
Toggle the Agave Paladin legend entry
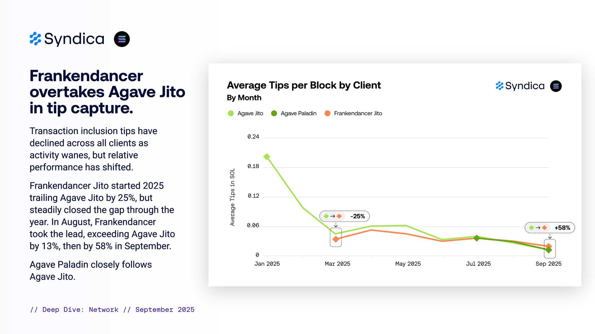[298, 113]
